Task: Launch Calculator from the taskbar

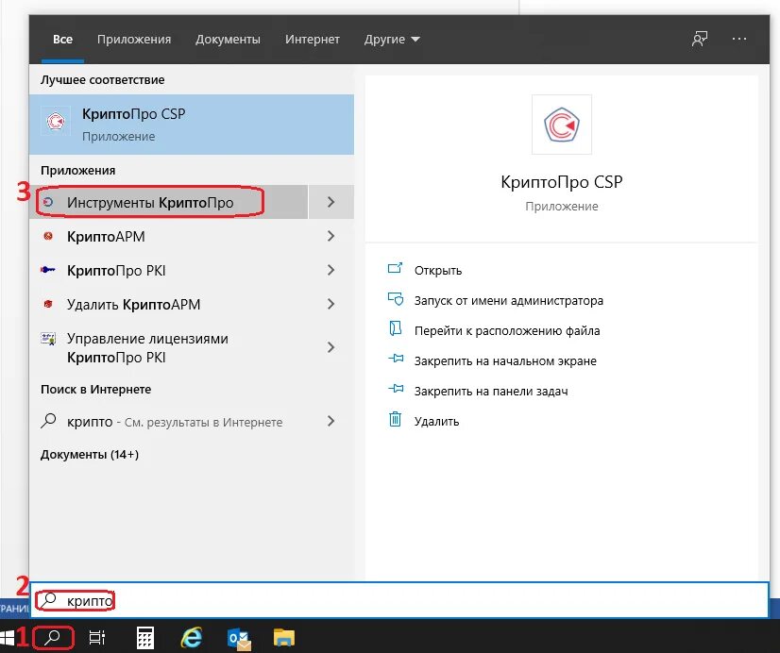Action: click(x=145, y=638)
